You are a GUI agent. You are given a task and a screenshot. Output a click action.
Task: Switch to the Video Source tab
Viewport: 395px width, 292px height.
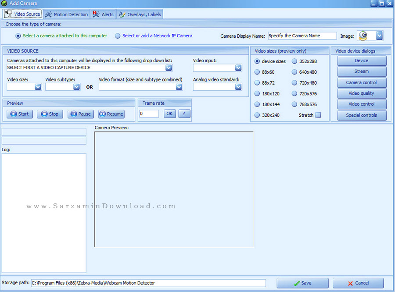coord(23,14)
